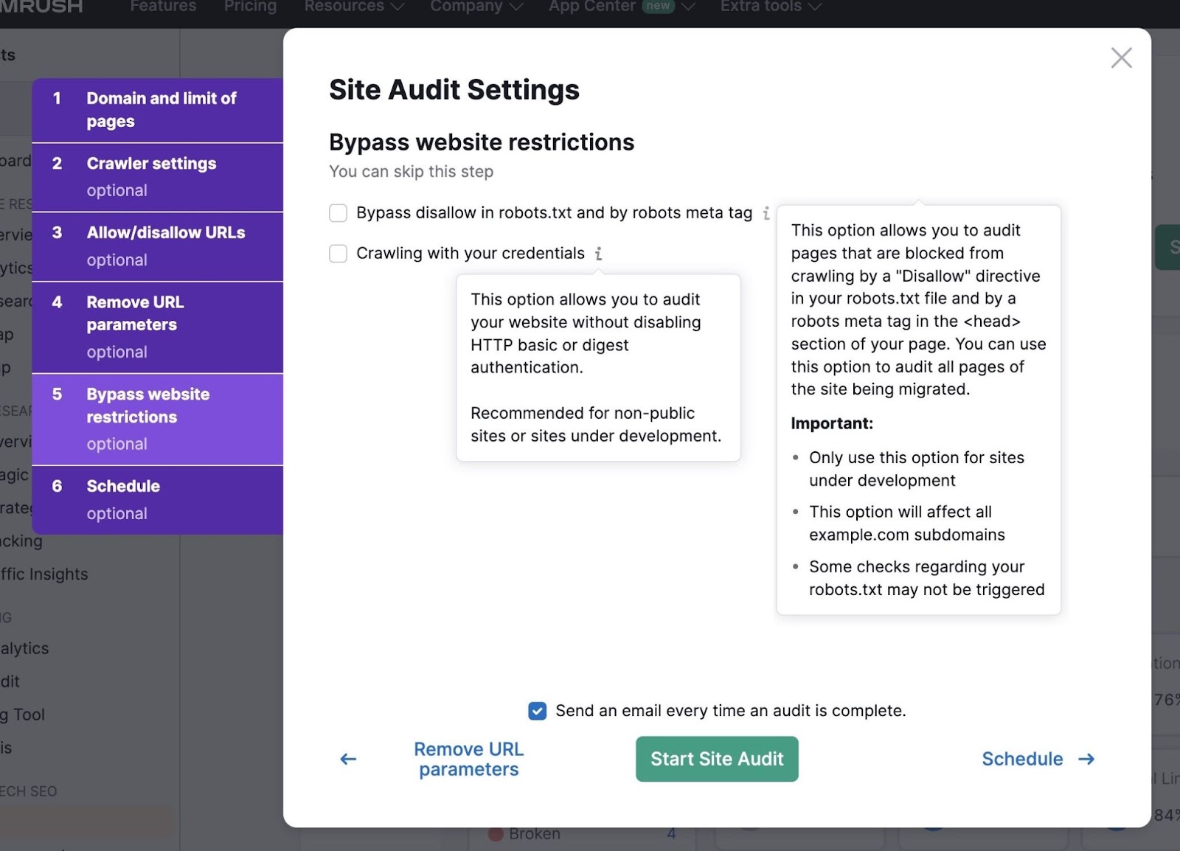Click the Semrush logo in the top bar

tap(41, 7)
